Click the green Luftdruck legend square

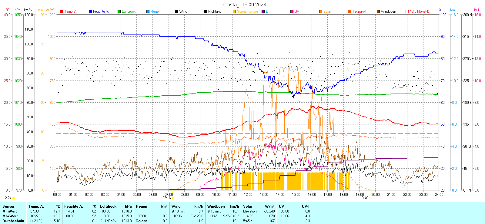click(x=119, y=12)
